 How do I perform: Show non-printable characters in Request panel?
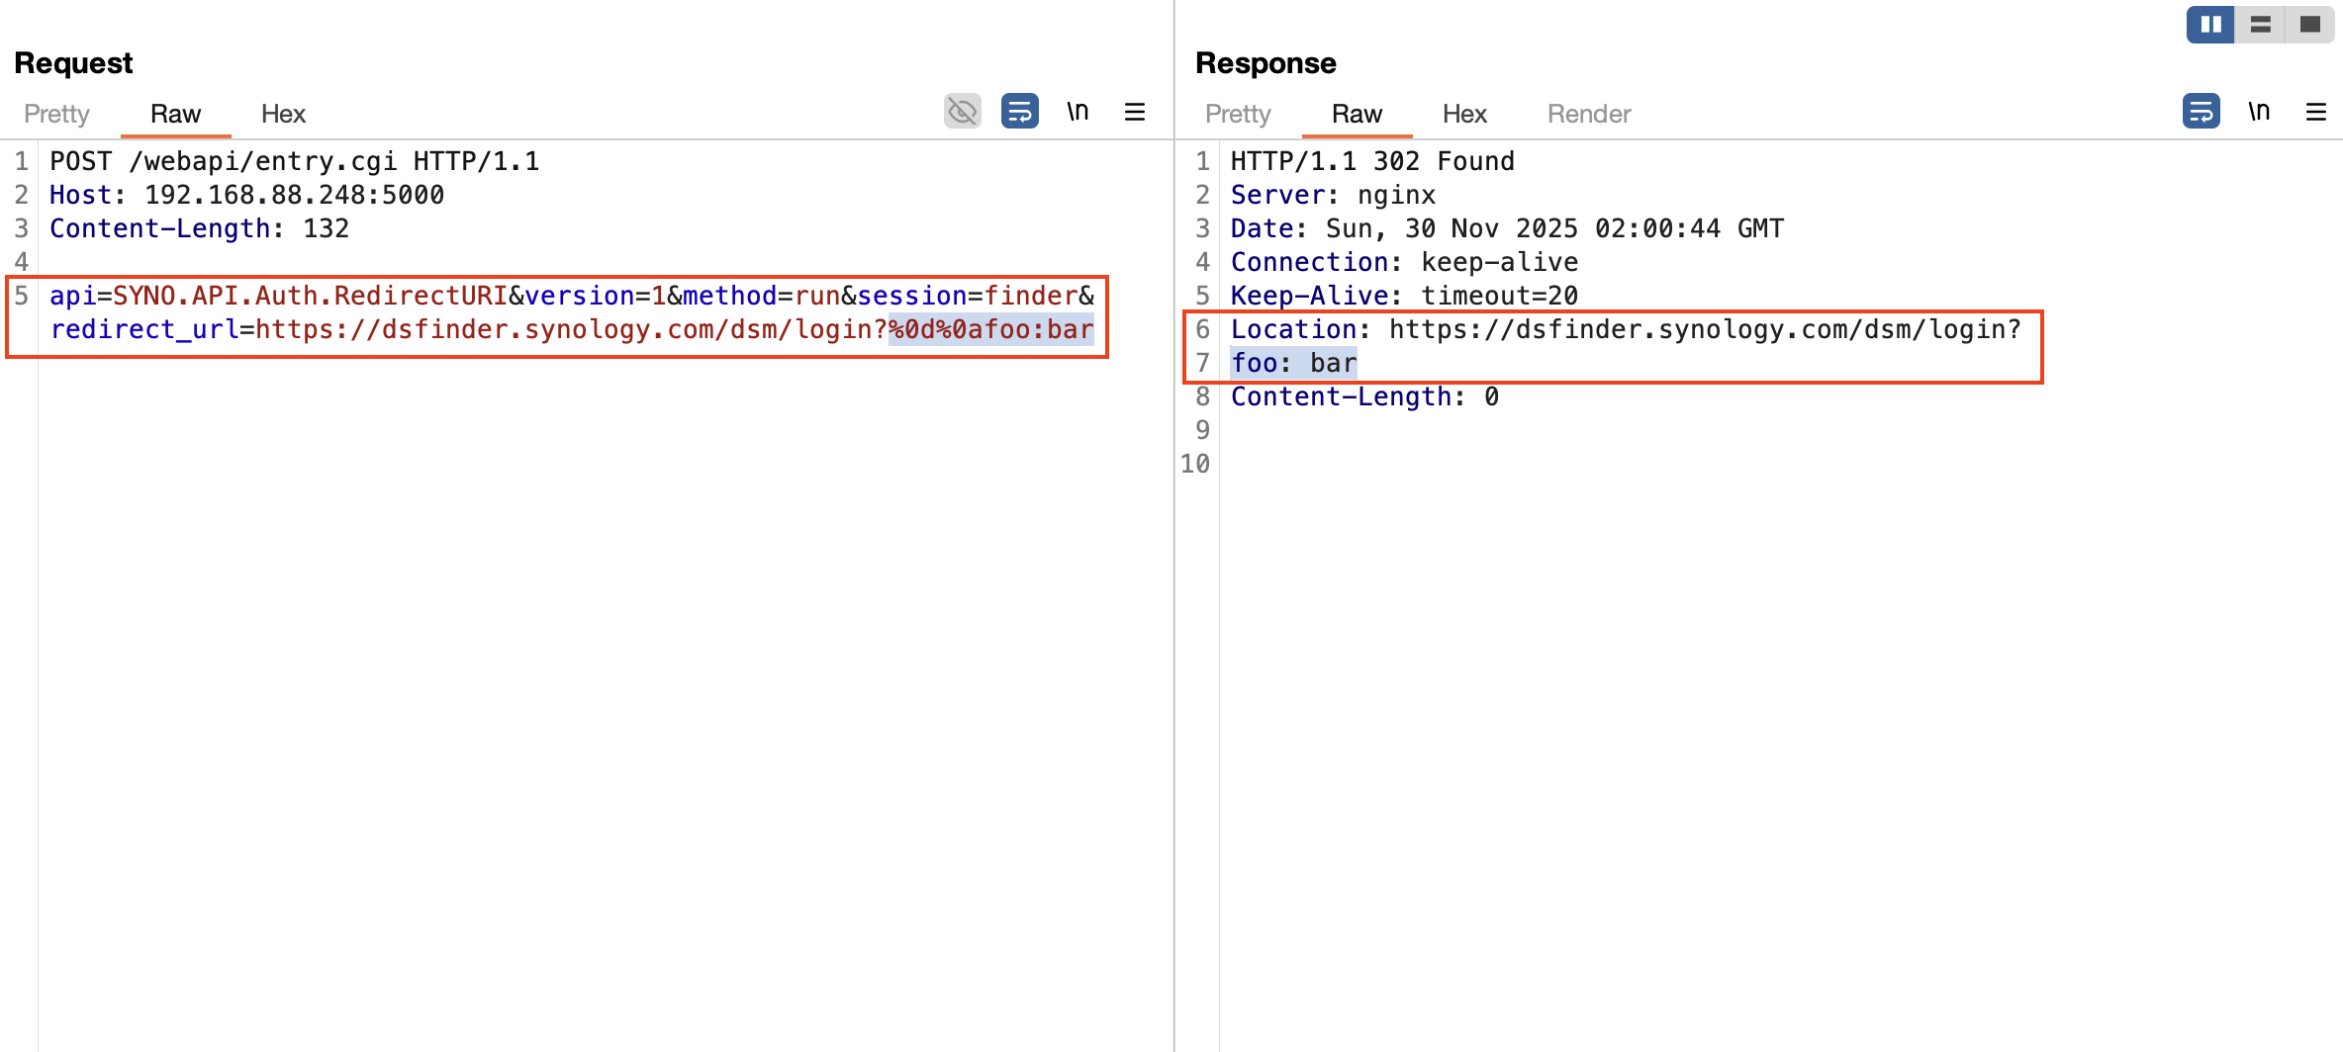(1078, 112)
